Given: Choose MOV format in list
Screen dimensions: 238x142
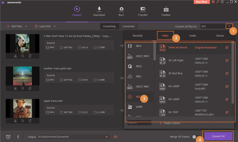Looking at the screenshot, I should click(139, 66).
